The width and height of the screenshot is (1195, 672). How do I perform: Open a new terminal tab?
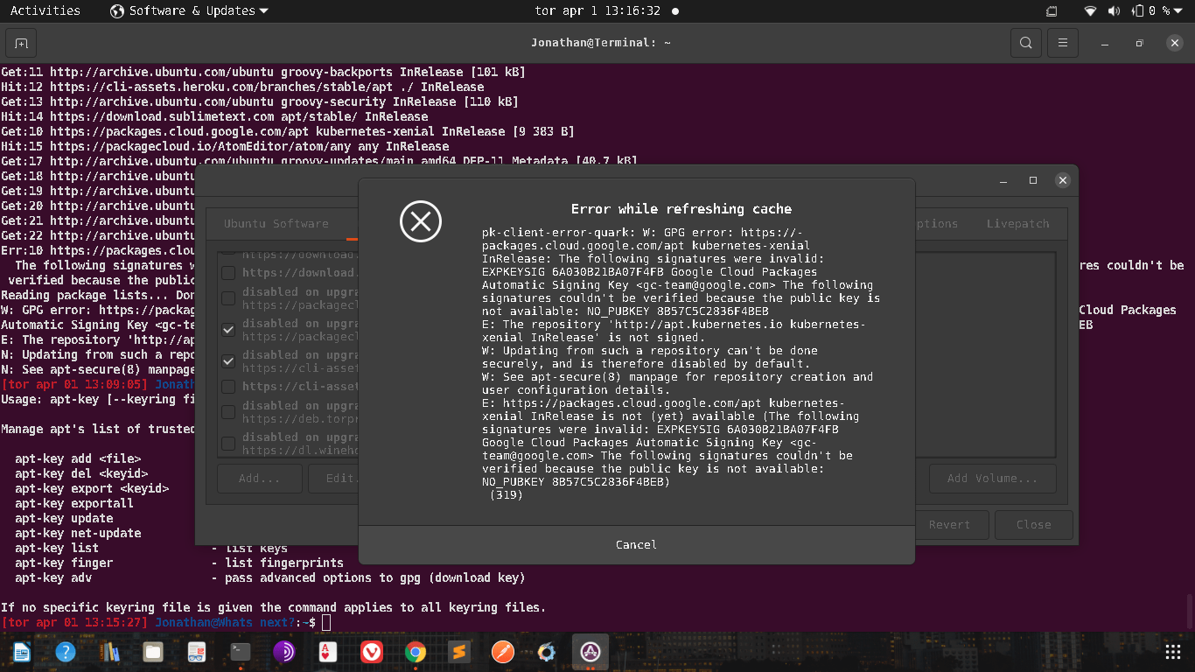pos(21,43)
